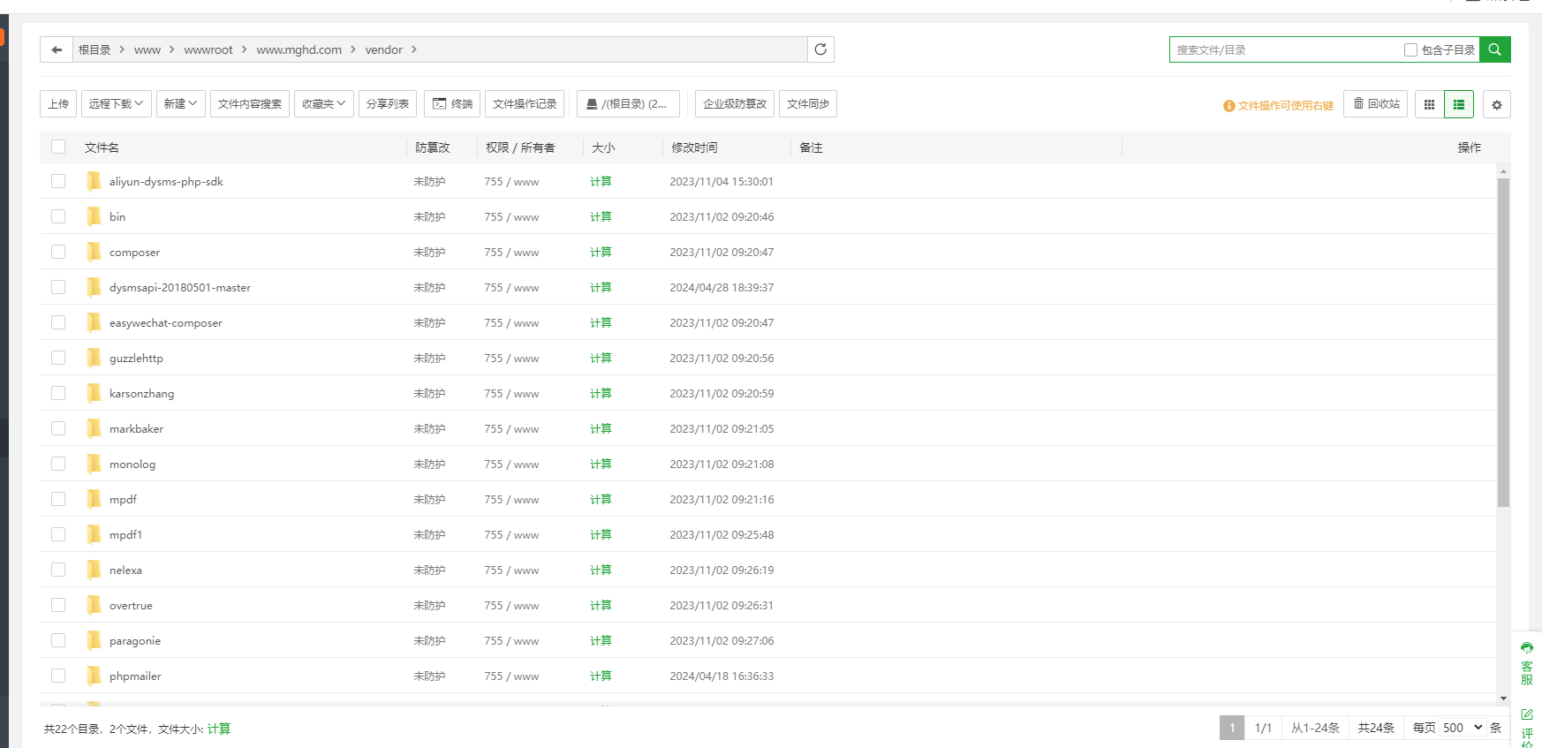Viewport: 1542px width, 748px height.
Task: Open the 回收站 recycle bin
Action: click(x=1376, y=103)
